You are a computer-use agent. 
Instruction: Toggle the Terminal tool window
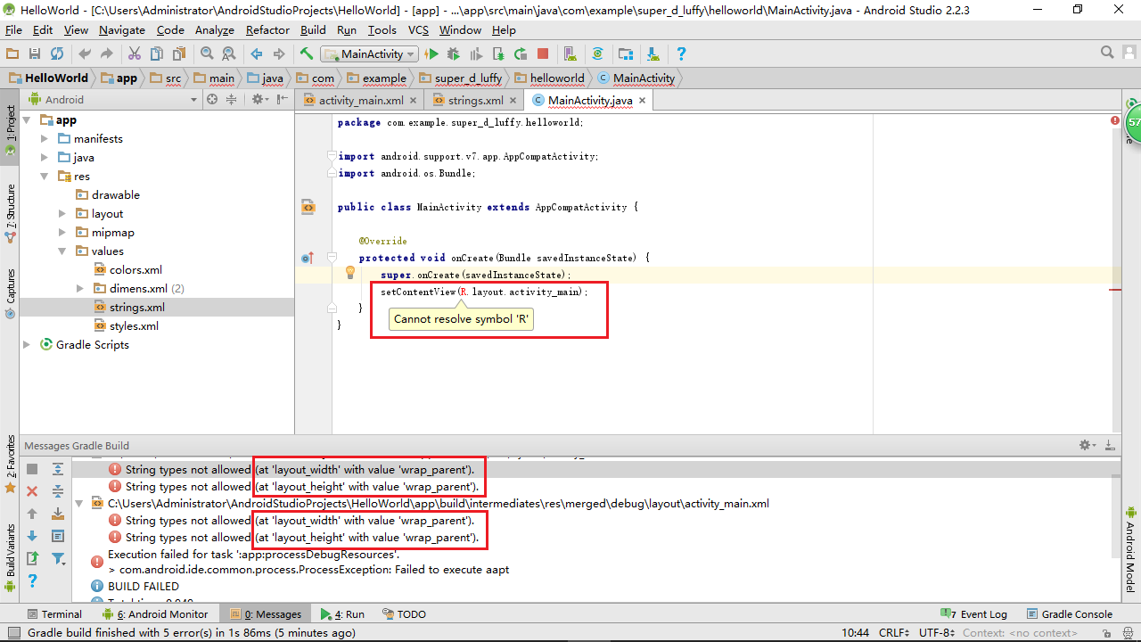coord(53,613)
